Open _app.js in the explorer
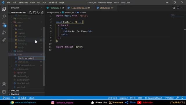Image resolution: width=186 pixels, height=105 pixels. (x=22, y=33)
